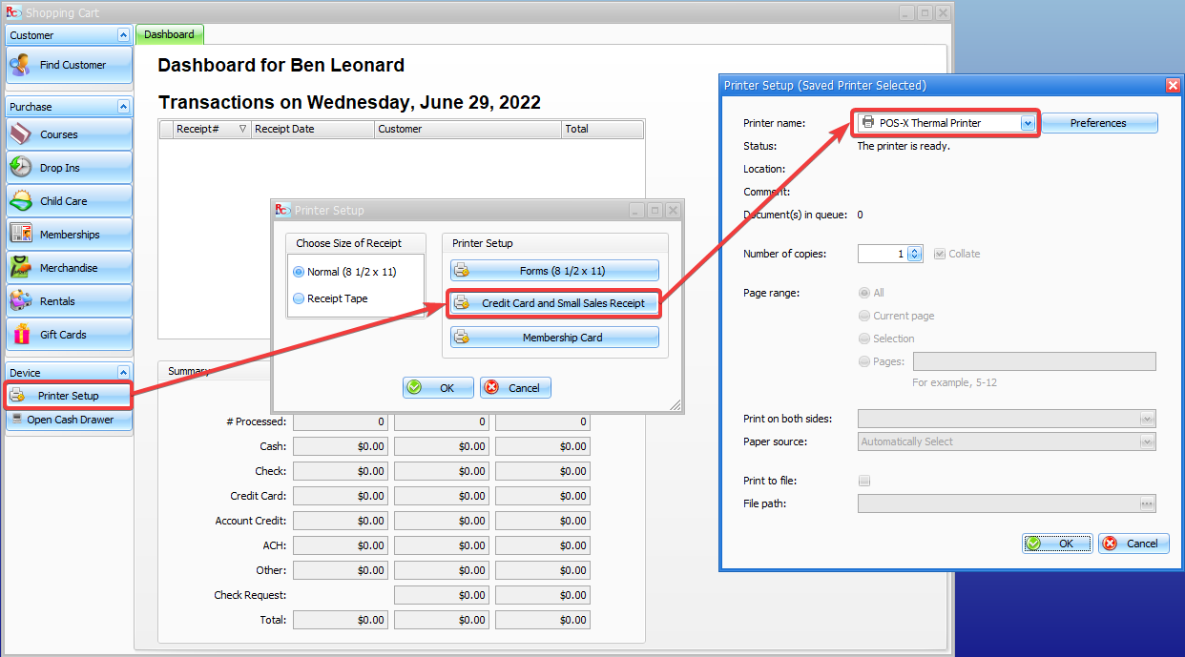1185x657 pixels.
Task: Click the file path browse ellipsis button
Action: (1147, 503)
